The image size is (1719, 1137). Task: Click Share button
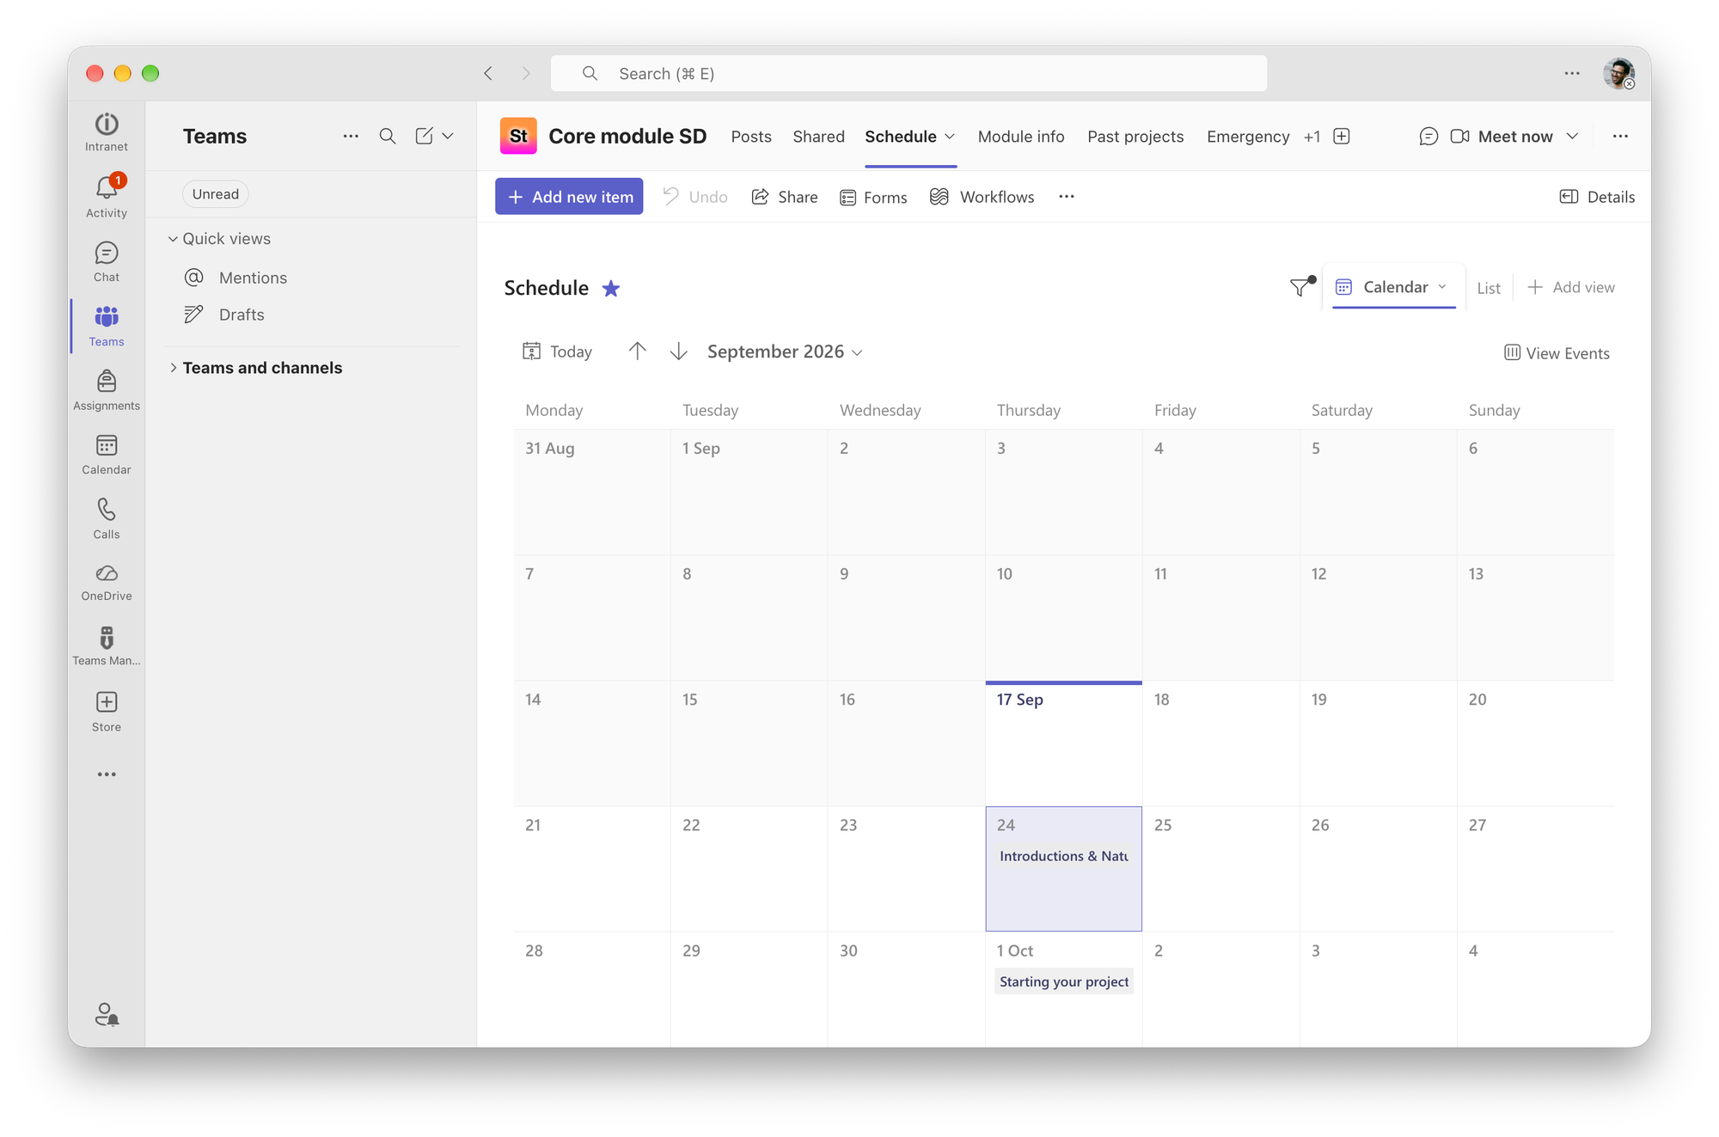785,197
